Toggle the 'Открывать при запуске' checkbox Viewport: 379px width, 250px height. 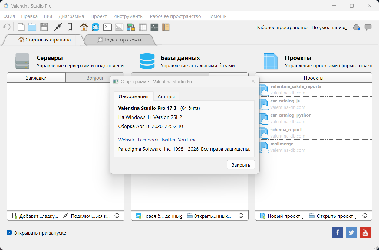pos(9,233)
